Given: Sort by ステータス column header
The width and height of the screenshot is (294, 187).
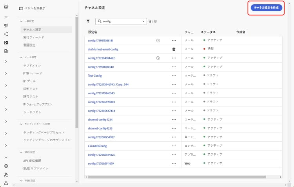Looking at the screenshot, I should [x=208, y=32].
